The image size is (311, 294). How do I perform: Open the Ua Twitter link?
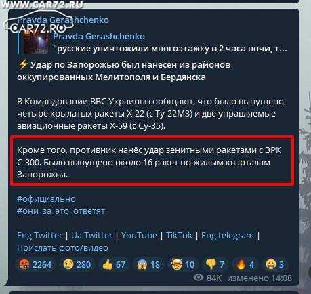click(91, 236)
